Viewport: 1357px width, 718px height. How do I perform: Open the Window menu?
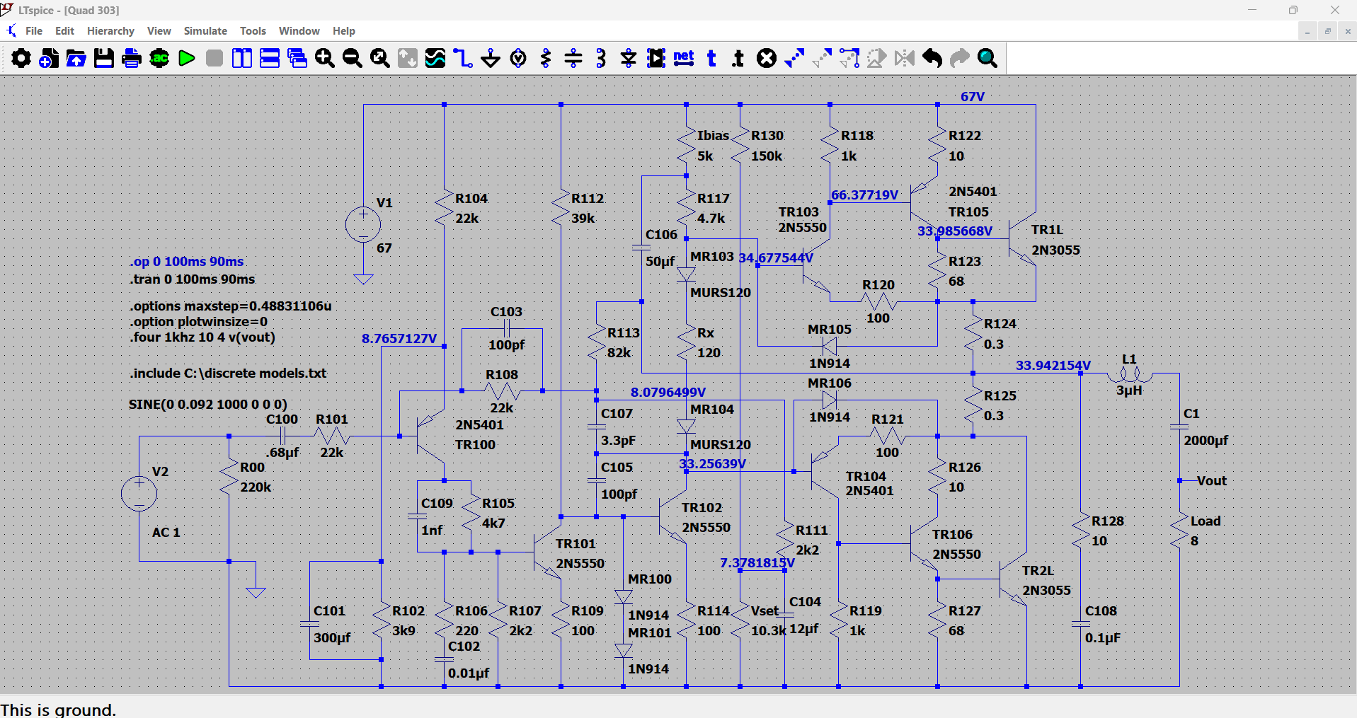tap(299, 31)
